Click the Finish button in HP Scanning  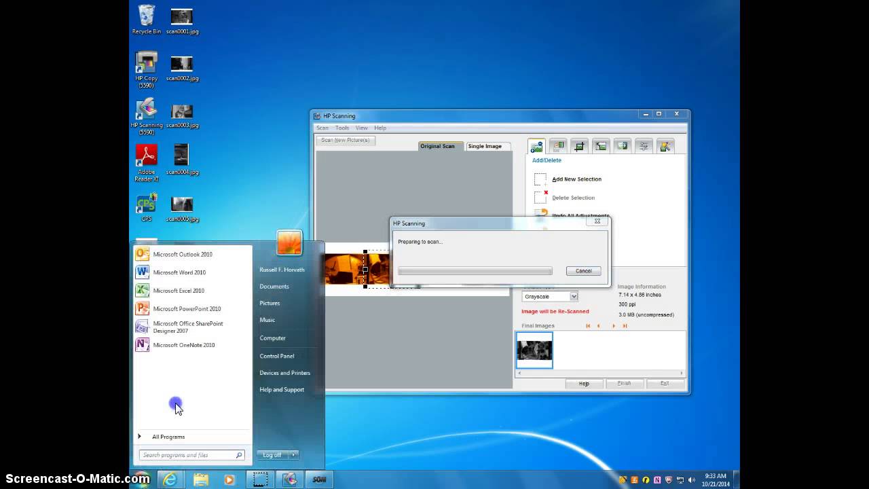tap(624, 383)
